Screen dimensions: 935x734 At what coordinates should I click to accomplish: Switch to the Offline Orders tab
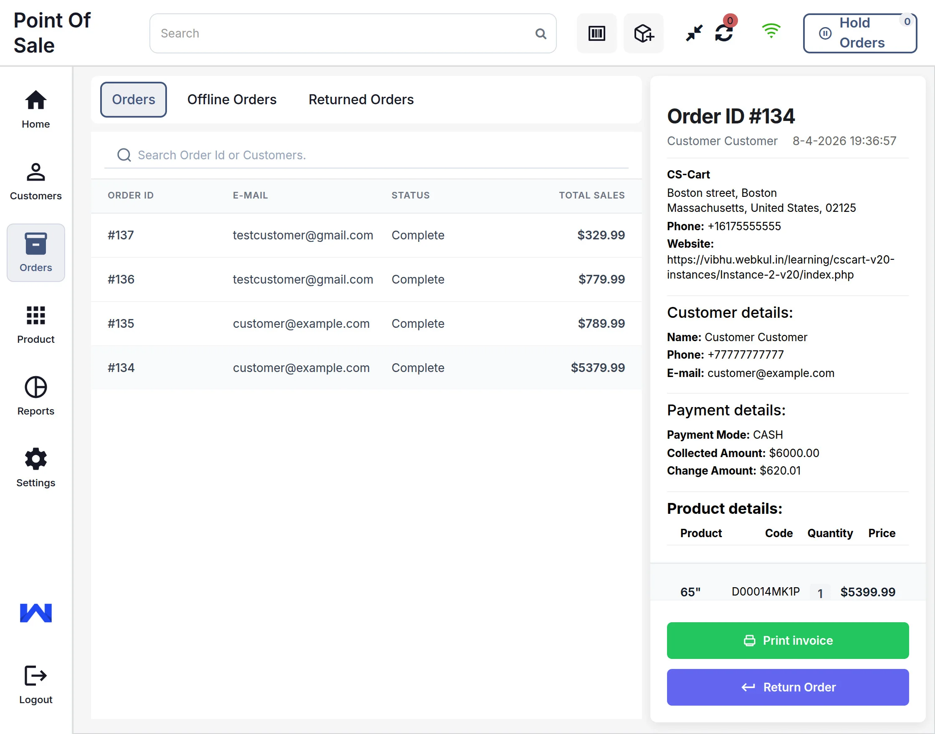click(232, 99)
